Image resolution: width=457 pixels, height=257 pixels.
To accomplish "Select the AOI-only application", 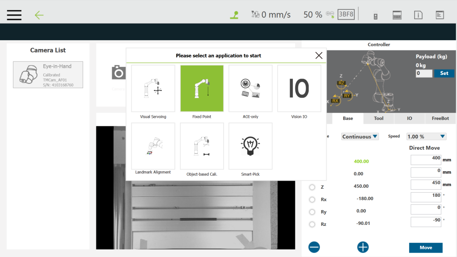I will tap(250, 88).
